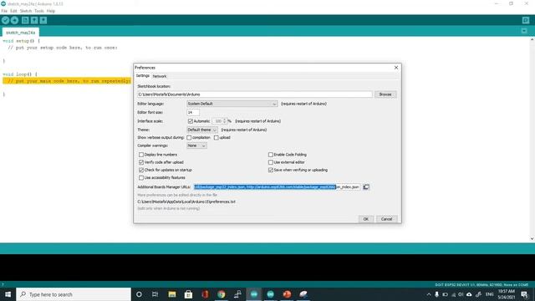Click Cancel in Preferences dialog
This screenshot has height=301, width=535.
coord(386,219)
